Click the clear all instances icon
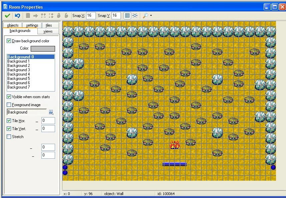The width and height of the screenshot is (286, 198). (28, 16)
